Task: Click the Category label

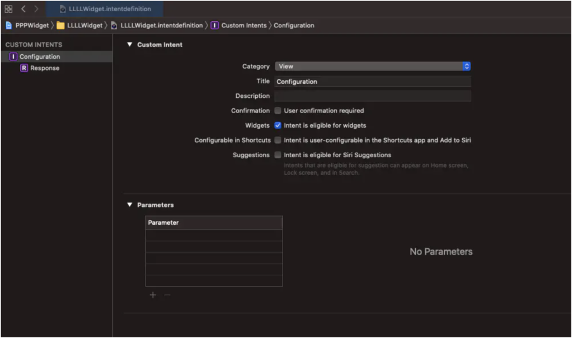Action: pyautogui.click(x=256, y=67)
